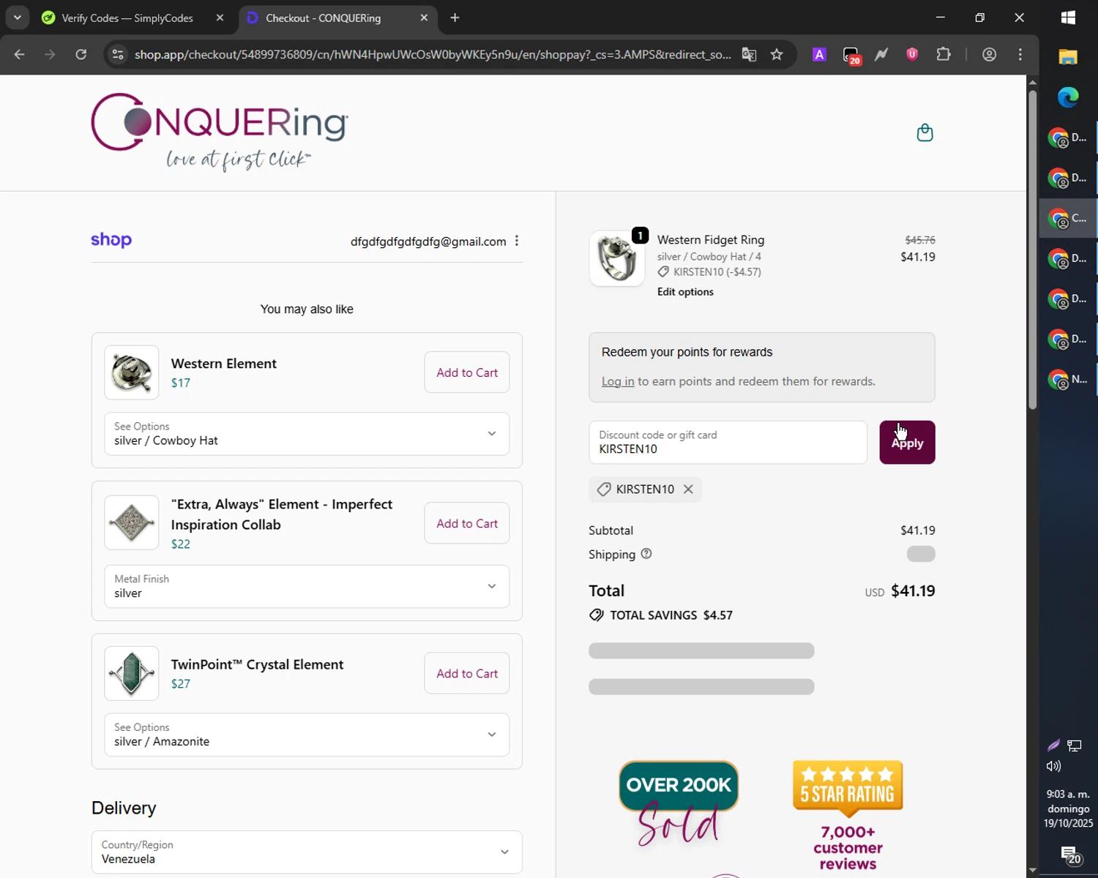Open the taskbar volume icon
Screen dimensions: 1098x878
pos(1053,766)
